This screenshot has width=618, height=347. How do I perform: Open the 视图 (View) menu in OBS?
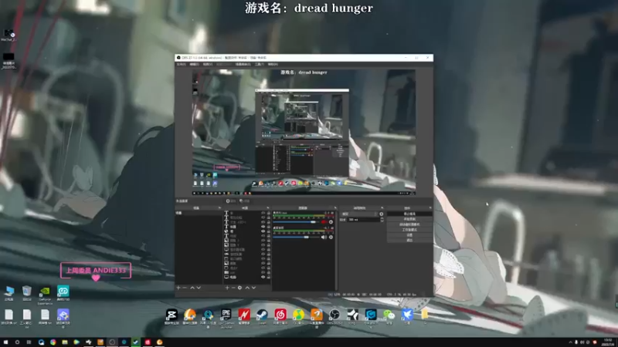pos(208,64)
